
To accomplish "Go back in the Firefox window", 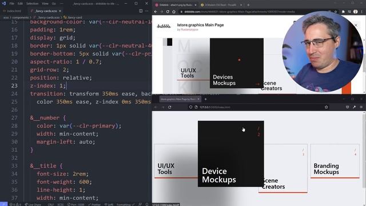I will click(x=156, y=107).
